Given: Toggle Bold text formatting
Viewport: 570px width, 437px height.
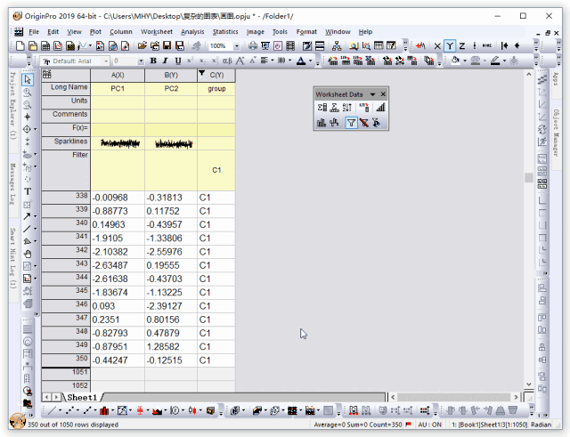Looking at the screenshot, I should coord(153,61).
